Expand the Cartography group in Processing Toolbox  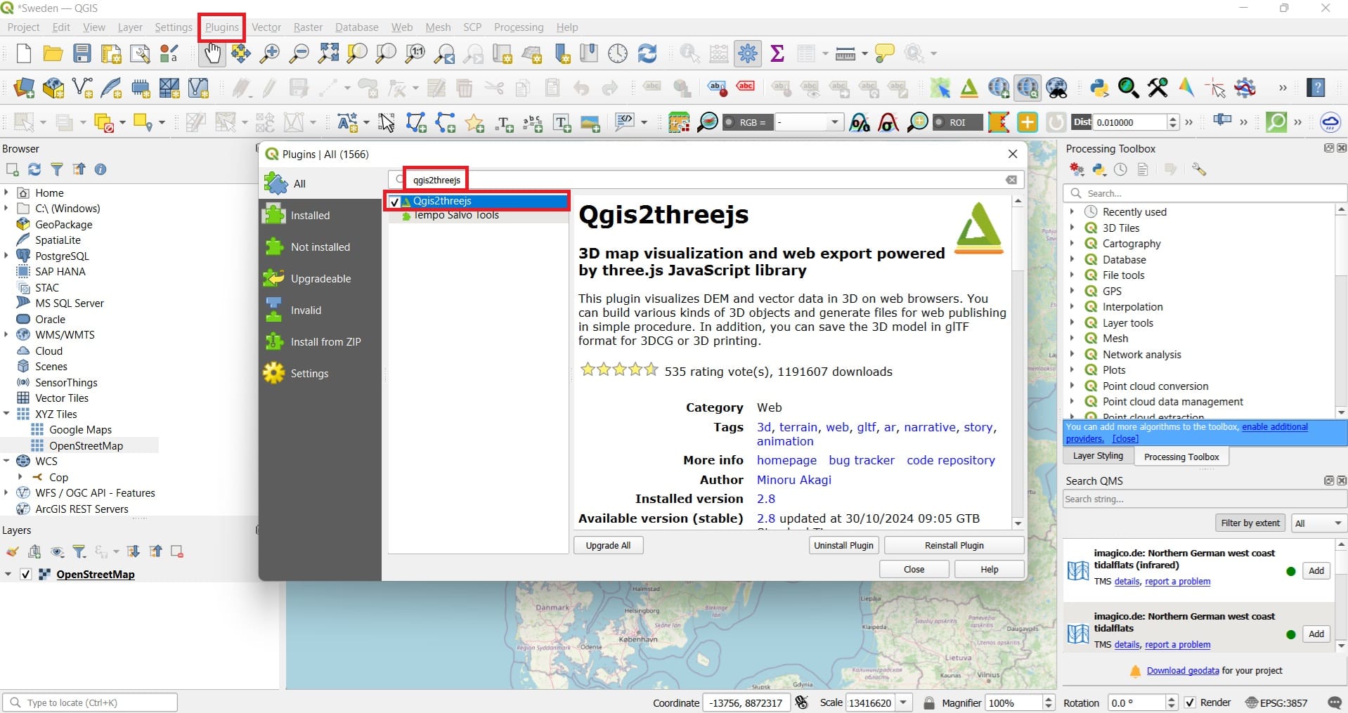click(x=1072, y=244)
